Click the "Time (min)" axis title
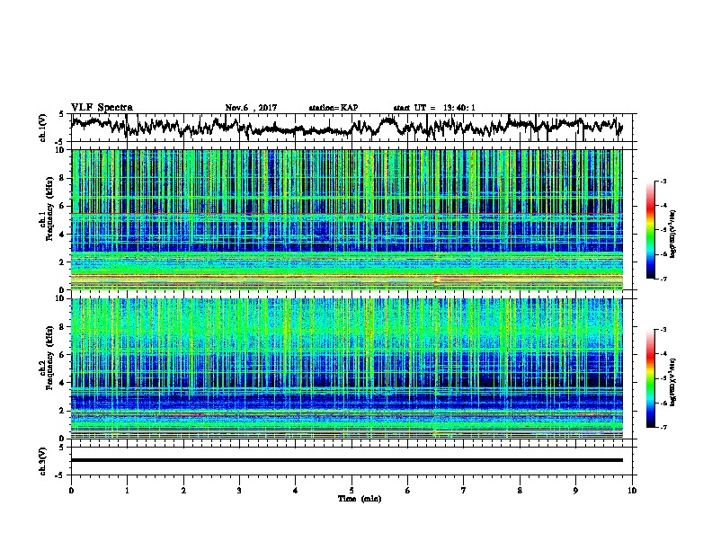The image size is (712, 550). [360, 499]
